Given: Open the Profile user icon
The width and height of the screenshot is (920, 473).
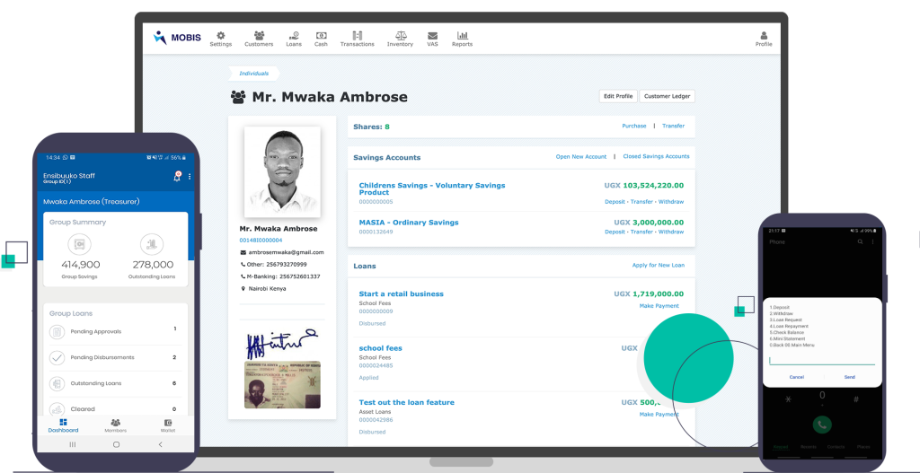Looking at the screenshot, I should click(x=763, y=35).
